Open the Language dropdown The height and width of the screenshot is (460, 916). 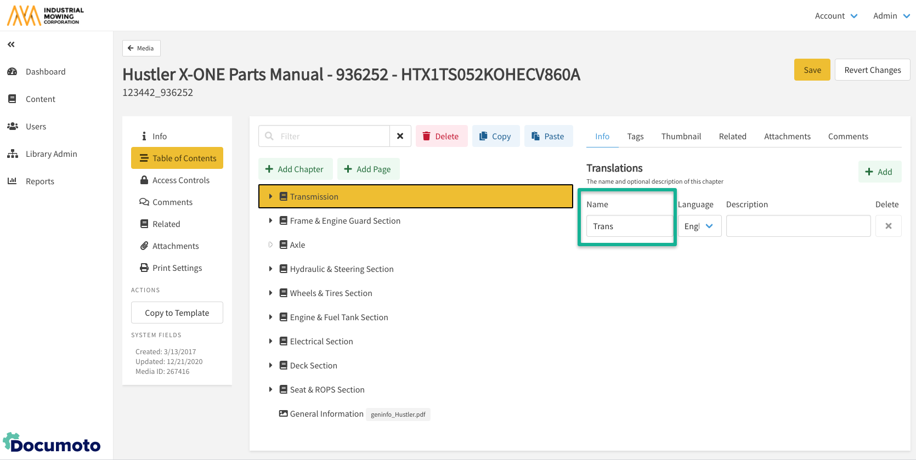tap(699, 226)
